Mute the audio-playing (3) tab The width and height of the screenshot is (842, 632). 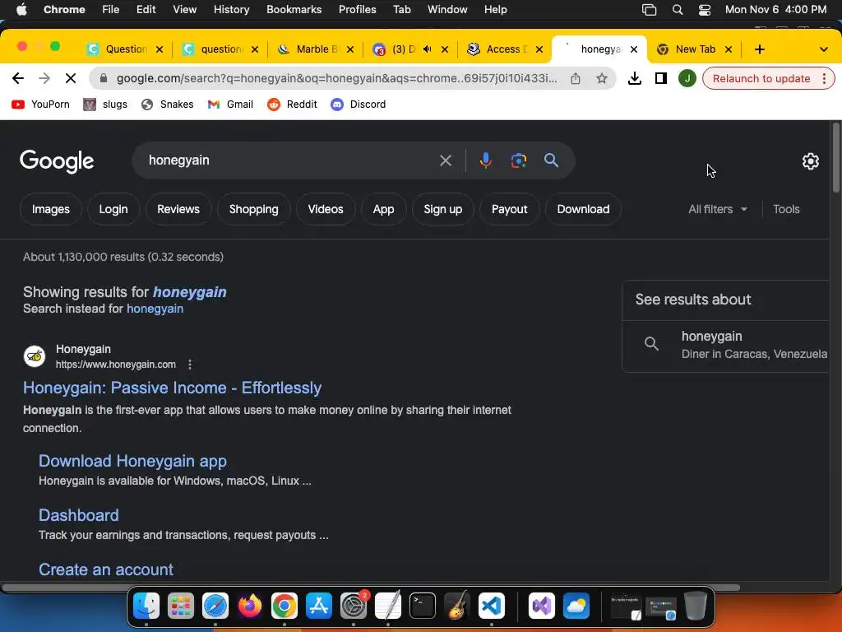point(428,49)
